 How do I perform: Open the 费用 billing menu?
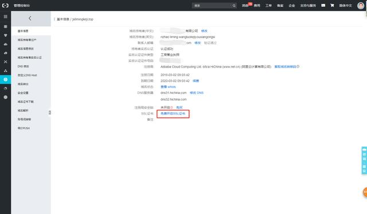click(x=257, y=6)
